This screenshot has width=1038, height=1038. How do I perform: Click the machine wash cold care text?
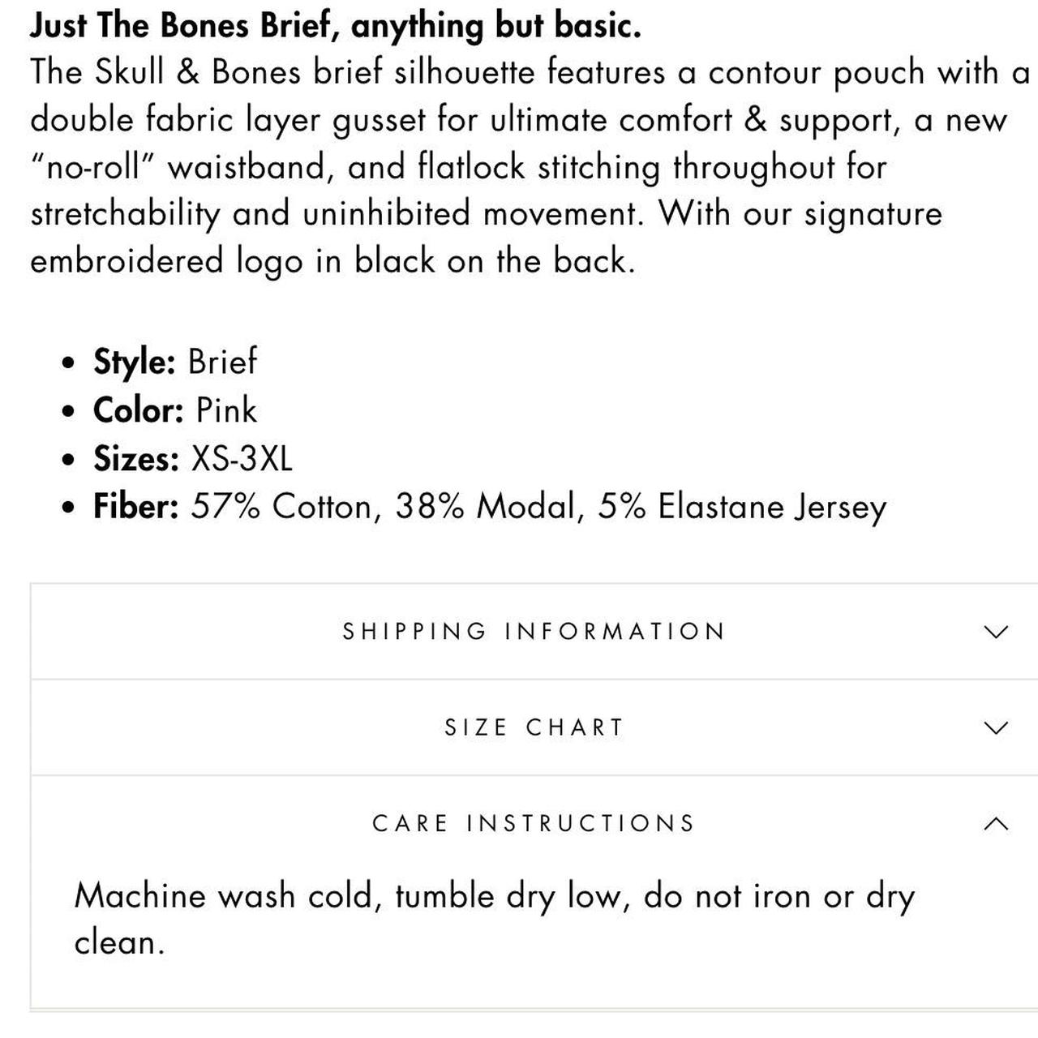click(495, 919)
